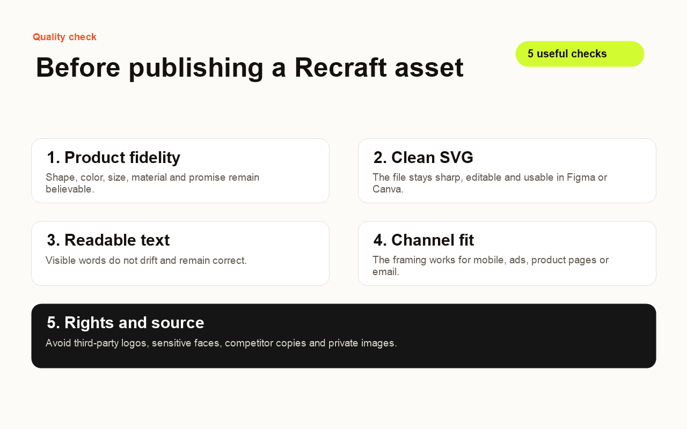Image resolution: width=687 pixels, height=429 pixels.
Task: Open the "1. Product fidelity" card title
Action: pyautogui.click(x=113, y=158)
